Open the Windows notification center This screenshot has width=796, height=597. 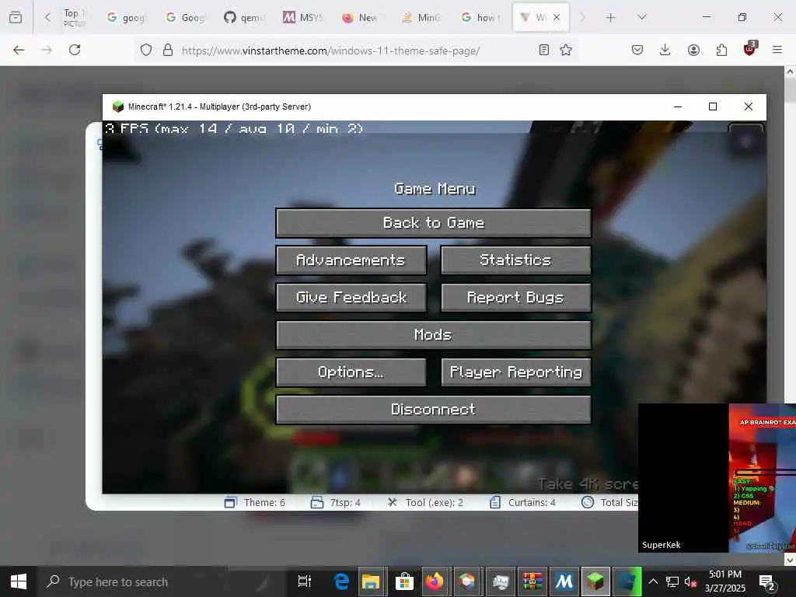[x=766, y=581]
